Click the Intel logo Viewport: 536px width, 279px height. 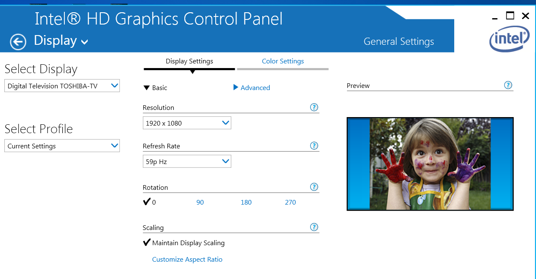[509, 39]
